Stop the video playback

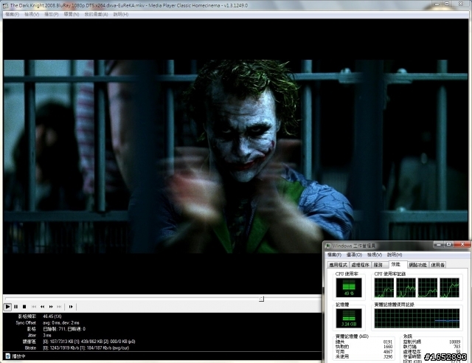point(24,307)
